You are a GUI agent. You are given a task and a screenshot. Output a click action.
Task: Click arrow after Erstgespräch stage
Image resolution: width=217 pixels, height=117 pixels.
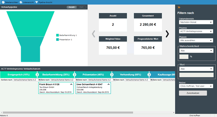coord(37,75)
